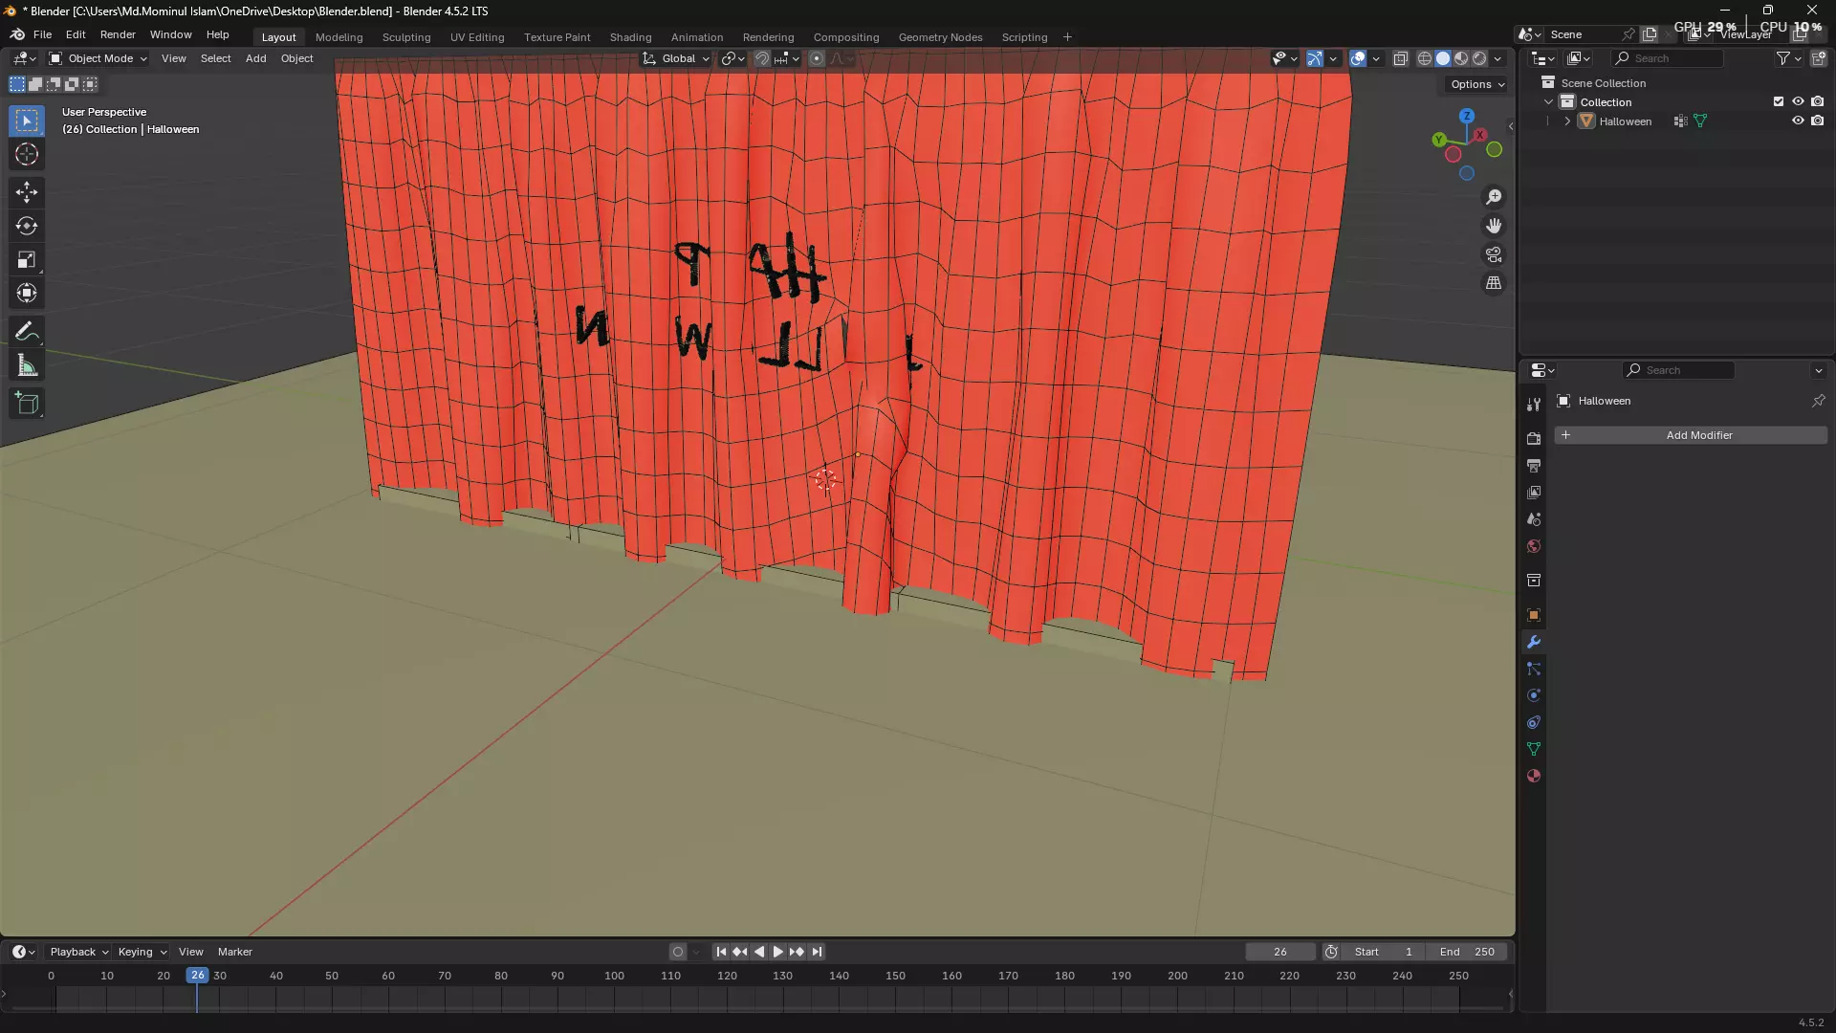The height and width of the screenshot is (1033, 1836).
Task: Select the Rotate tool
Action: point(27,226)
